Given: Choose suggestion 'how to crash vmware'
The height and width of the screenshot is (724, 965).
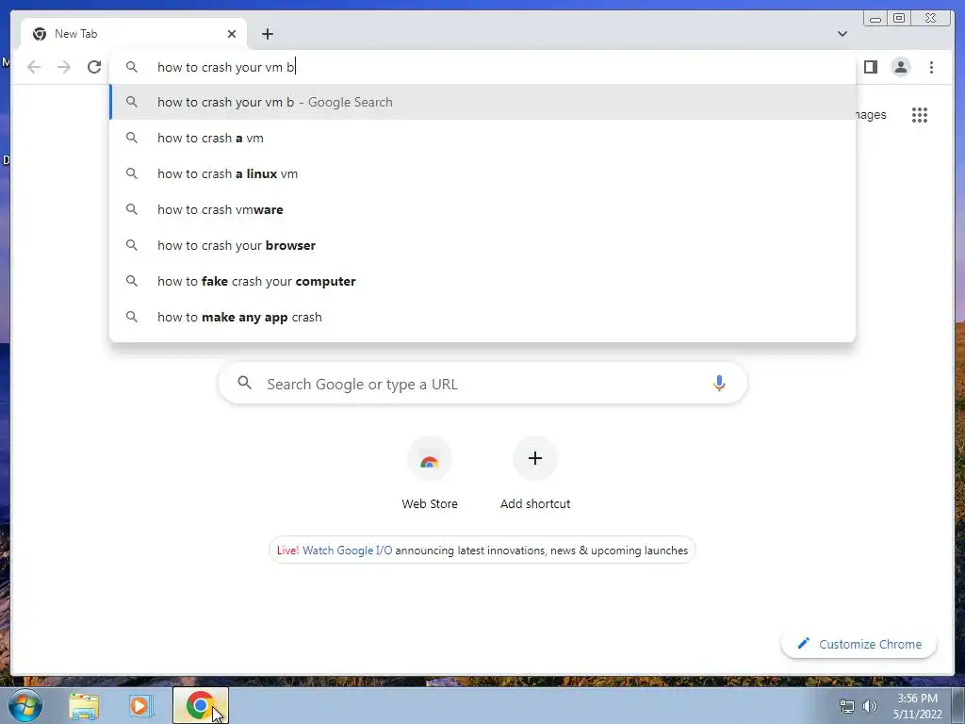Looking at the screenshot, I should (482, 209).
